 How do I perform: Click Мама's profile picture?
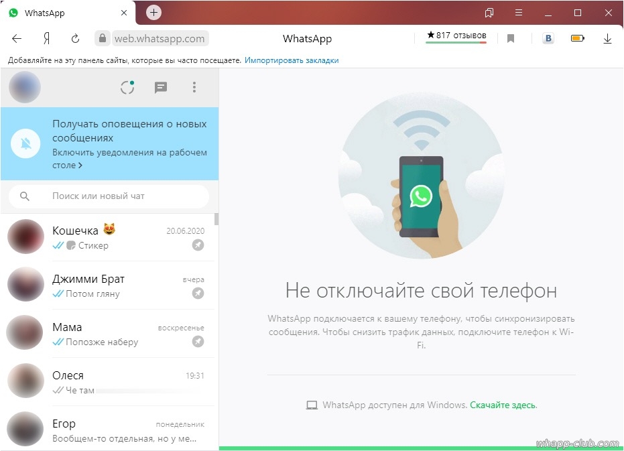25,332
